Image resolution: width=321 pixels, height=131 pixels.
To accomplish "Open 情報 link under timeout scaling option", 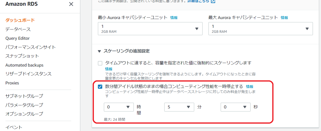I will pyautogui.click(x=109, y=69).
